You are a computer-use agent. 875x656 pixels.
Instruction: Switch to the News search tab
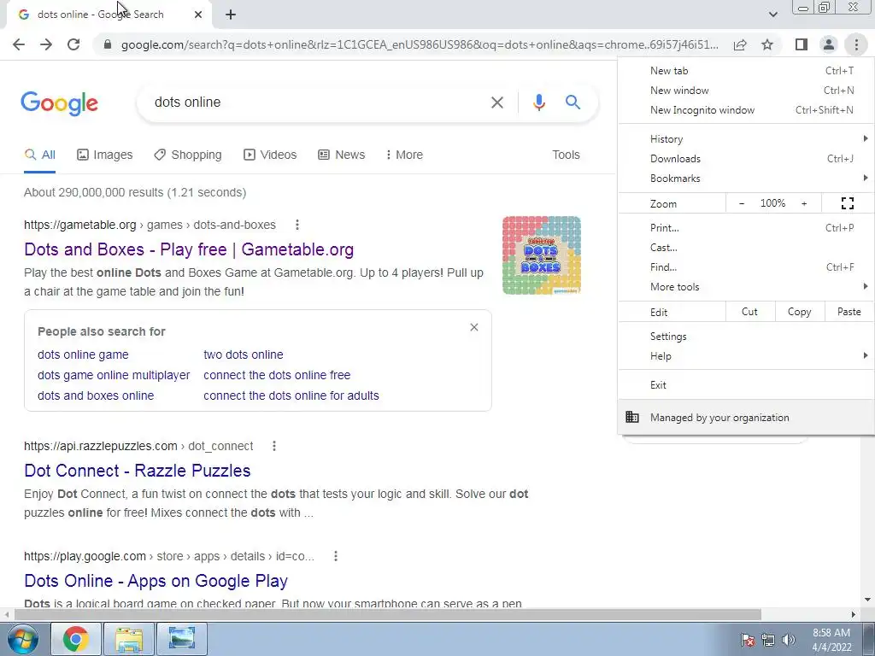(x=342, y=155)
